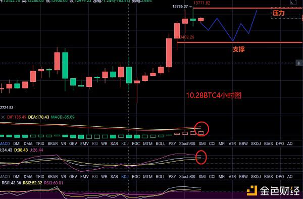Open ATR in the tab row under the KDJ panel

click(232, 177)
